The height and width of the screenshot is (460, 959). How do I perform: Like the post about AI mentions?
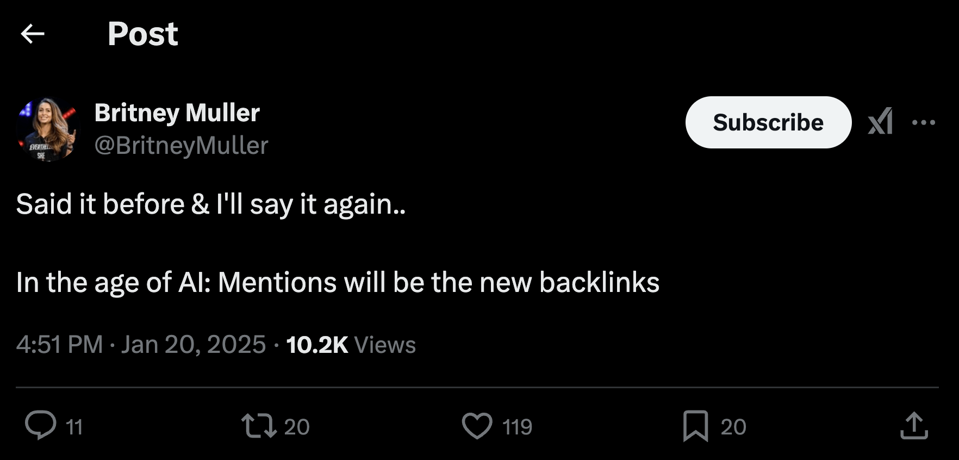tap(477, 427)
